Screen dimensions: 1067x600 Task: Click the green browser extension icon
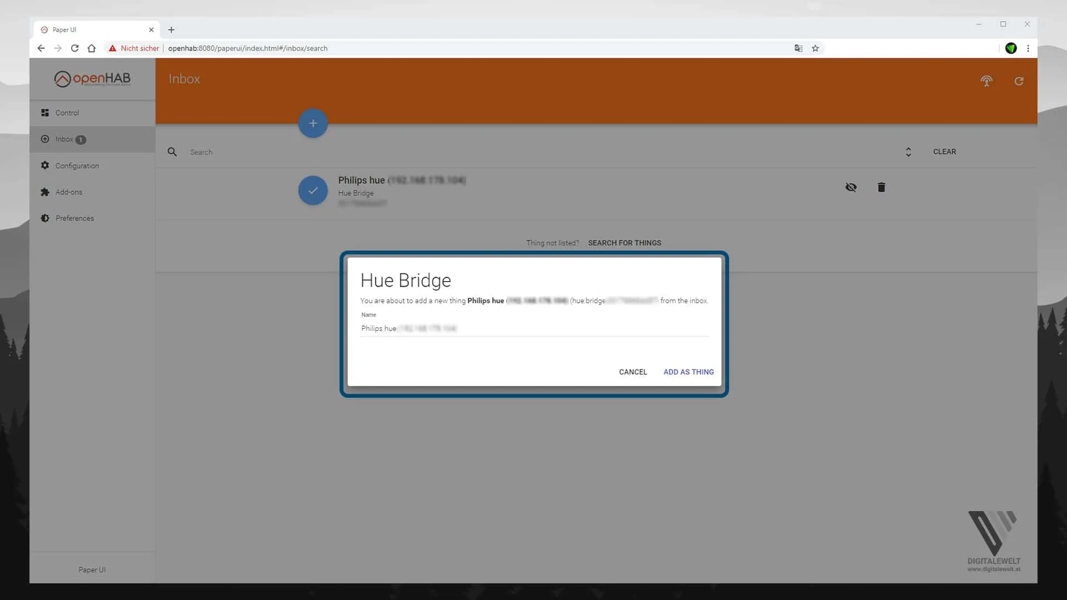[1011, 48]
